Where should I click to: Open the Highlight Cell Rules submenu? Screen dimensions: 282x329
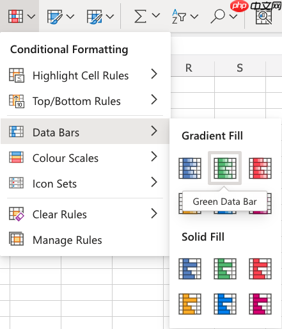85,76
